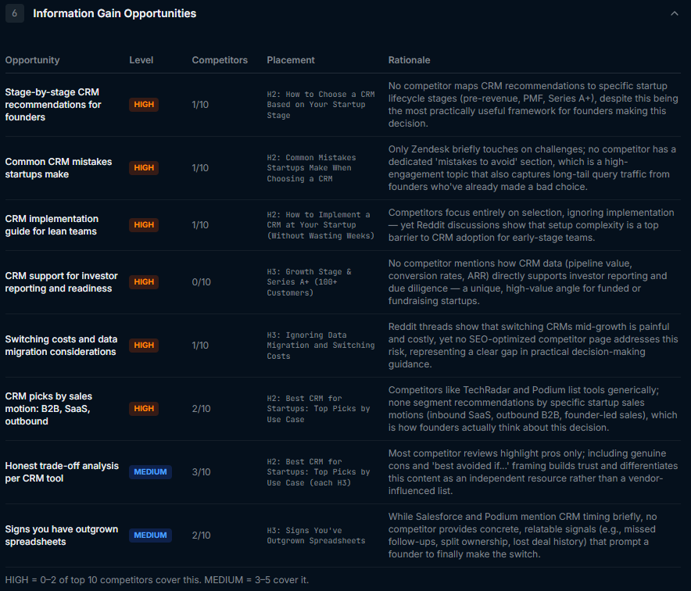The width and height of the screenshot is (691, 591).
Task: Click the Rationale column header
Action: pos(409,60)
